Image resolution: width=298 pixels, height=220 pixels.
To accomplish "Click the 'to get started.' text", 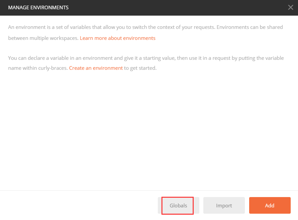I will click(x=140, y=68).
